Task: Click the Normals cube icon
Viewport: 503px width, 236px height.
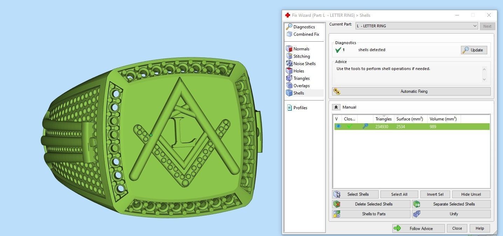Action: pos(289,49)
